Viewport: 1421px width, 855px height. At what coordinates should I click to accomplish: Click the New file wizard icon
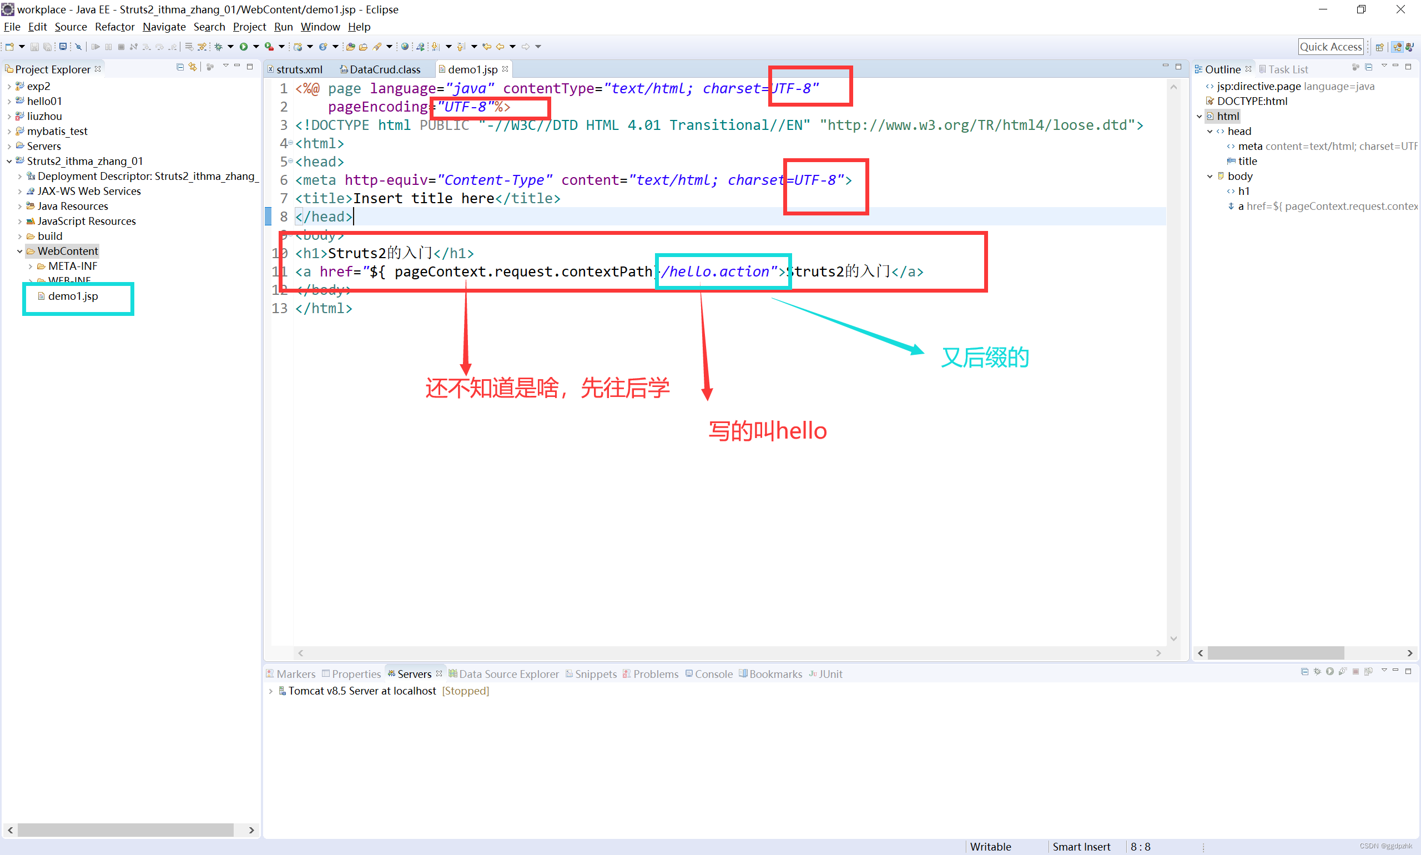coord(9,47)
